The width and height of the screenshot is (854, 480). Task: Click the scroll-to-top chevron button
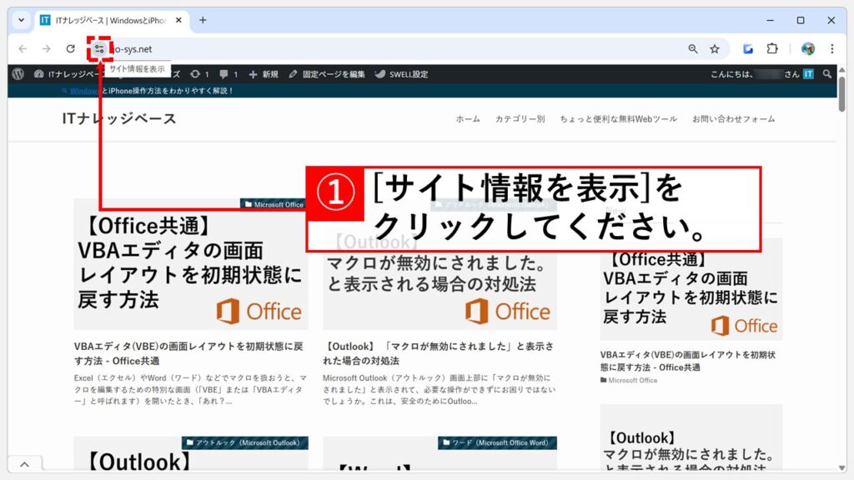click(x=24, y=464)
